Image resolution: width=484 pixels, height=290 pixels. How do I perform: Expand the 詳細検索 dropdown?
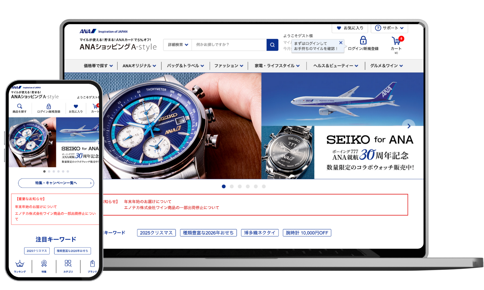(178, 45)
